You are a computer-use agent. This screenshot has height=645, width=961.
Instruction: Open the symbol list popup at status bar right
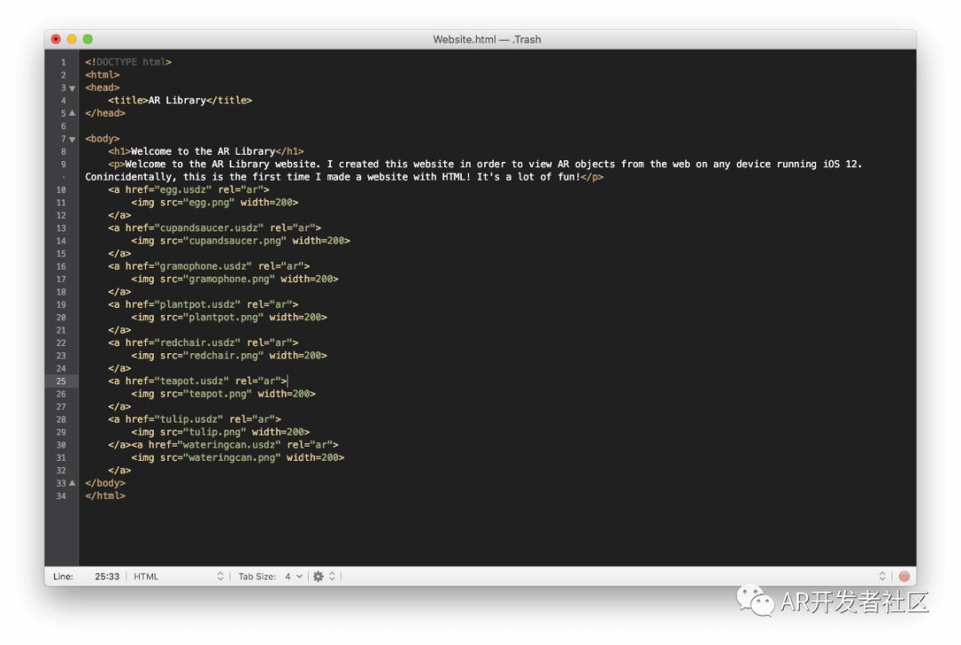(x=883, y=576)
